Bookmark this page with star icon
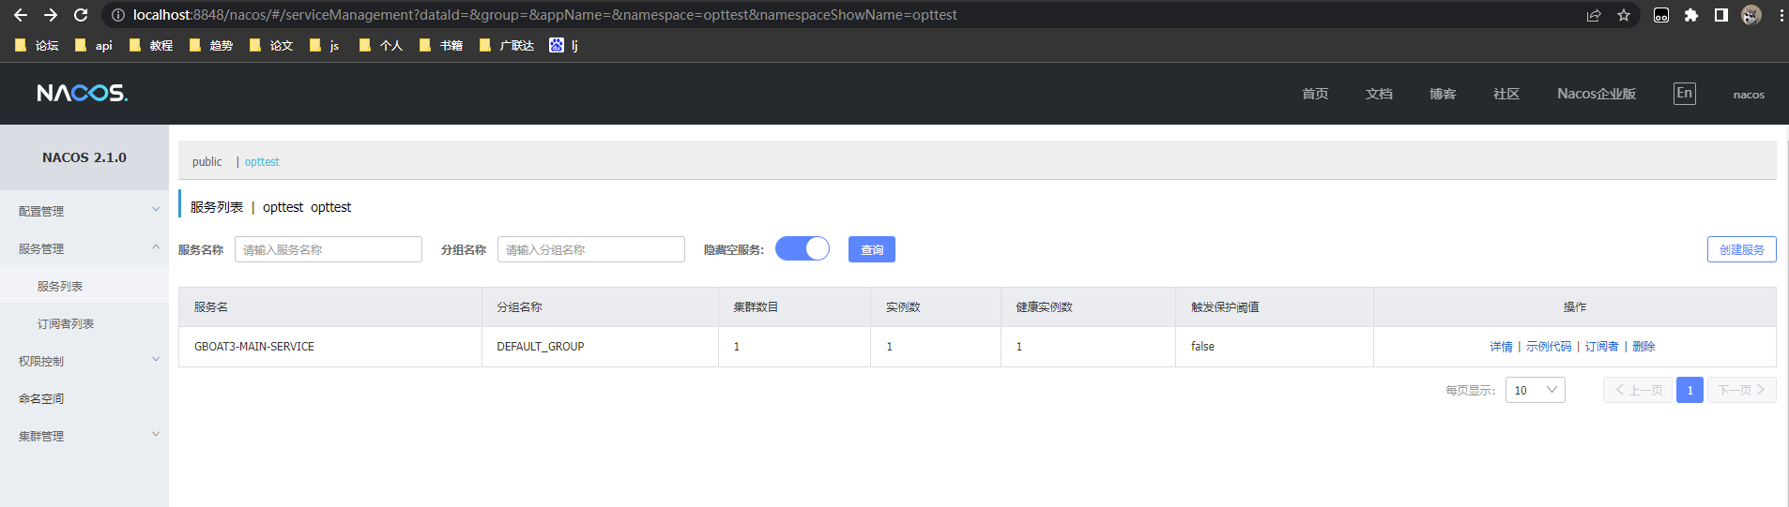Viewport: 1789px width, 507px height. pyautogui.click(x=1624, y=15)
